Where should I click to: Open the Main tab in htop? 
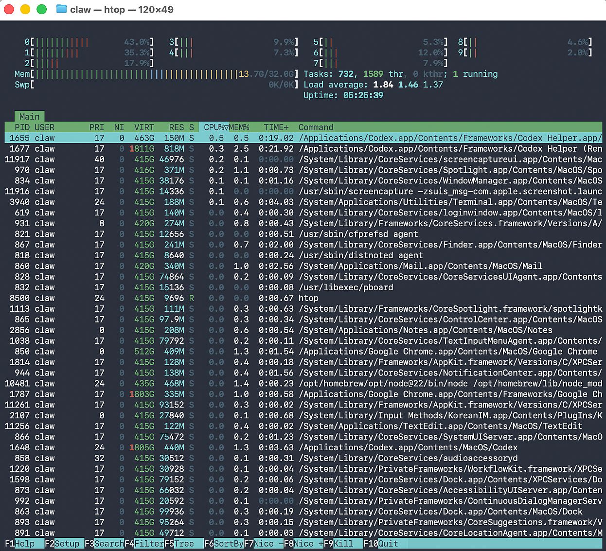point(29,117)
